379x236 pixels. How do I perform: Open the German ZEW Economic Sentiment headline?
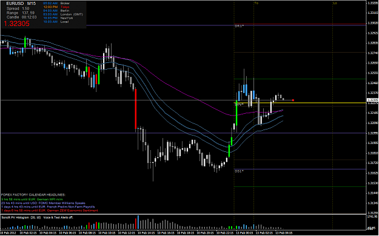tap(49, 211)
